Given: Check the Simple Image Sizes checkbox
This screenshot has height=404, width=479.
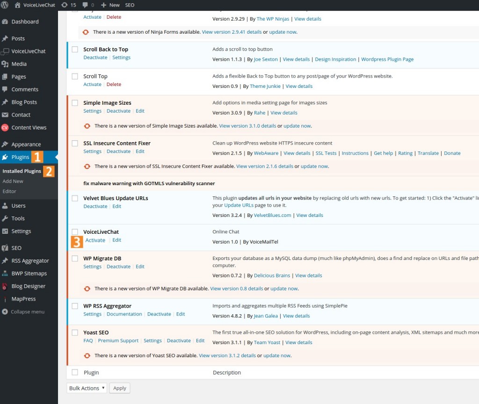Looking at the screenshot, I should pos(75,103).
